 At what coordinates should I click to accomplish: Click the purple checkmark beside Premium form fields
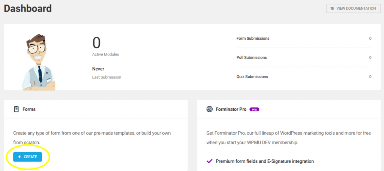(210, 161)
